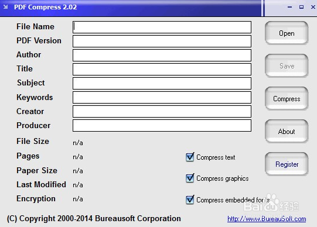Viewport: 317px width, 227px height.
Task: Click the Save button
Action: click(287, 66)
